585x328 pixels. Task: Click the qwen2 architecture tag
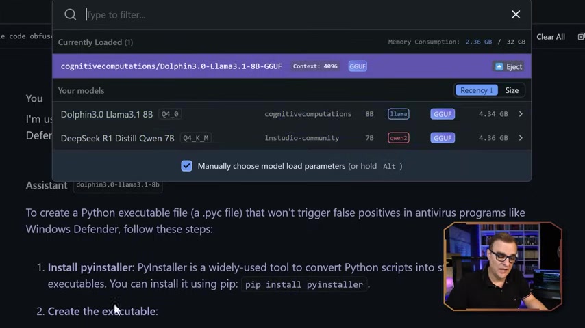tap(399, 138)
